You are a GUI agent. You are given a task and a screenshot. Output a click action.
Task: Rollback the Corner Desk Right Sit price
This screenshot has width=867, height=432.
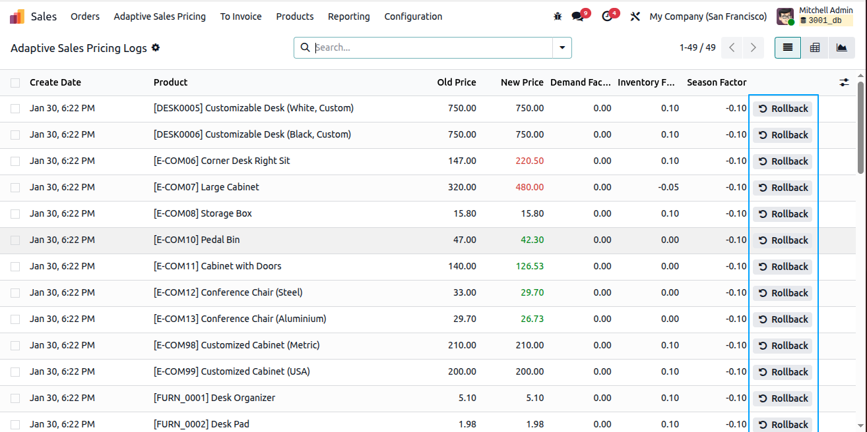(783, 161)
